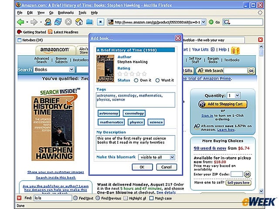
Task: Click the green Back arrow in toolbar
Action: [x=20, y=22]
